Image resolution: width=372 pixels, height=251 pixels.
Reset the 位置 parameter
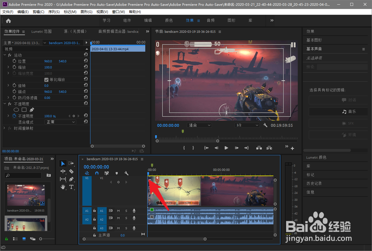tap(86, 61)
